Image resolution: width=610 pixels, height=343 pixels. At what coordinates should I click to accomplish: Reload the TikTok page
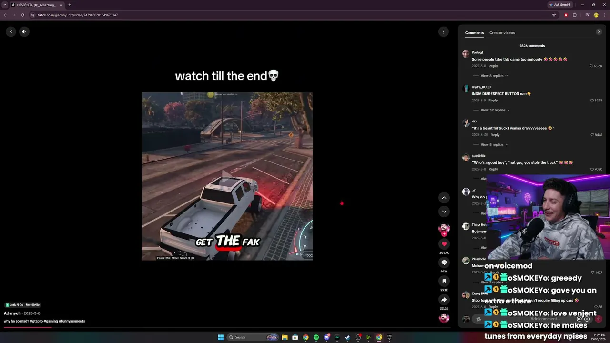[x=22, y=15]
